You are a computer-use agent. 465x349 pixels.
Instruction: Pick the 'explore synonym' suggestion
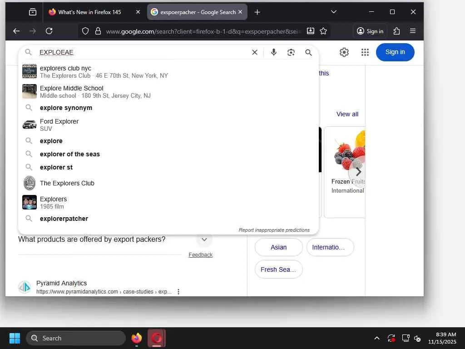coord(168,108)
